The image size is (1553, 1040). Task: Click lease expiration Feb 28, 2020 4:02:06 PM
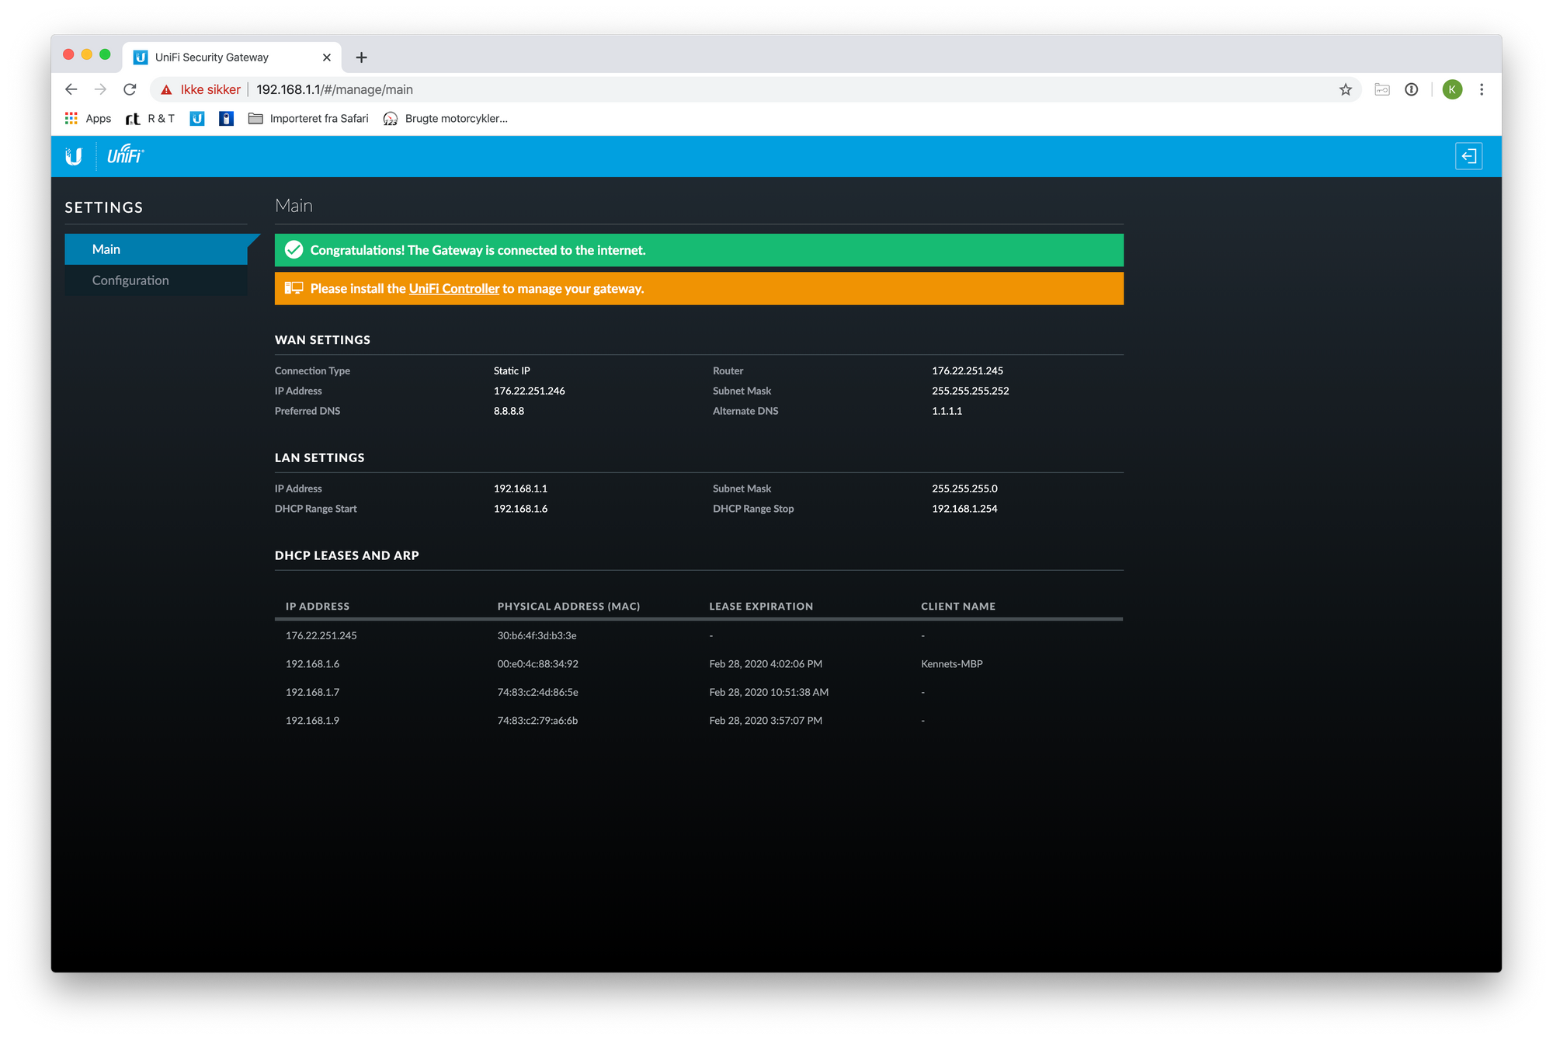pos(765,664)
